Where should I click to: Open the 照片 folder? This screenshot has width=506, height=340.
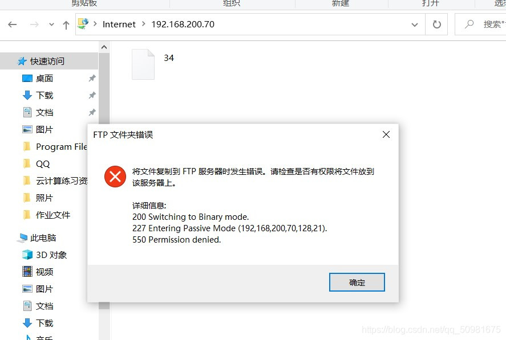pos(44,198)
